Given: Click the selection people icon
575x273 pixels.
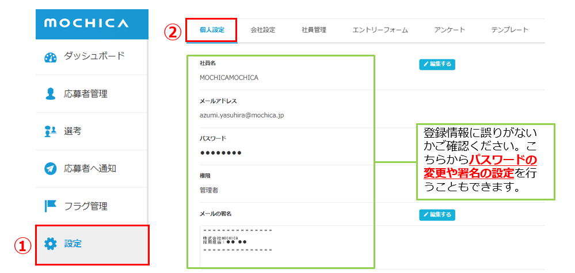Looking at the screenshot, I should click(x=51, y=131).
